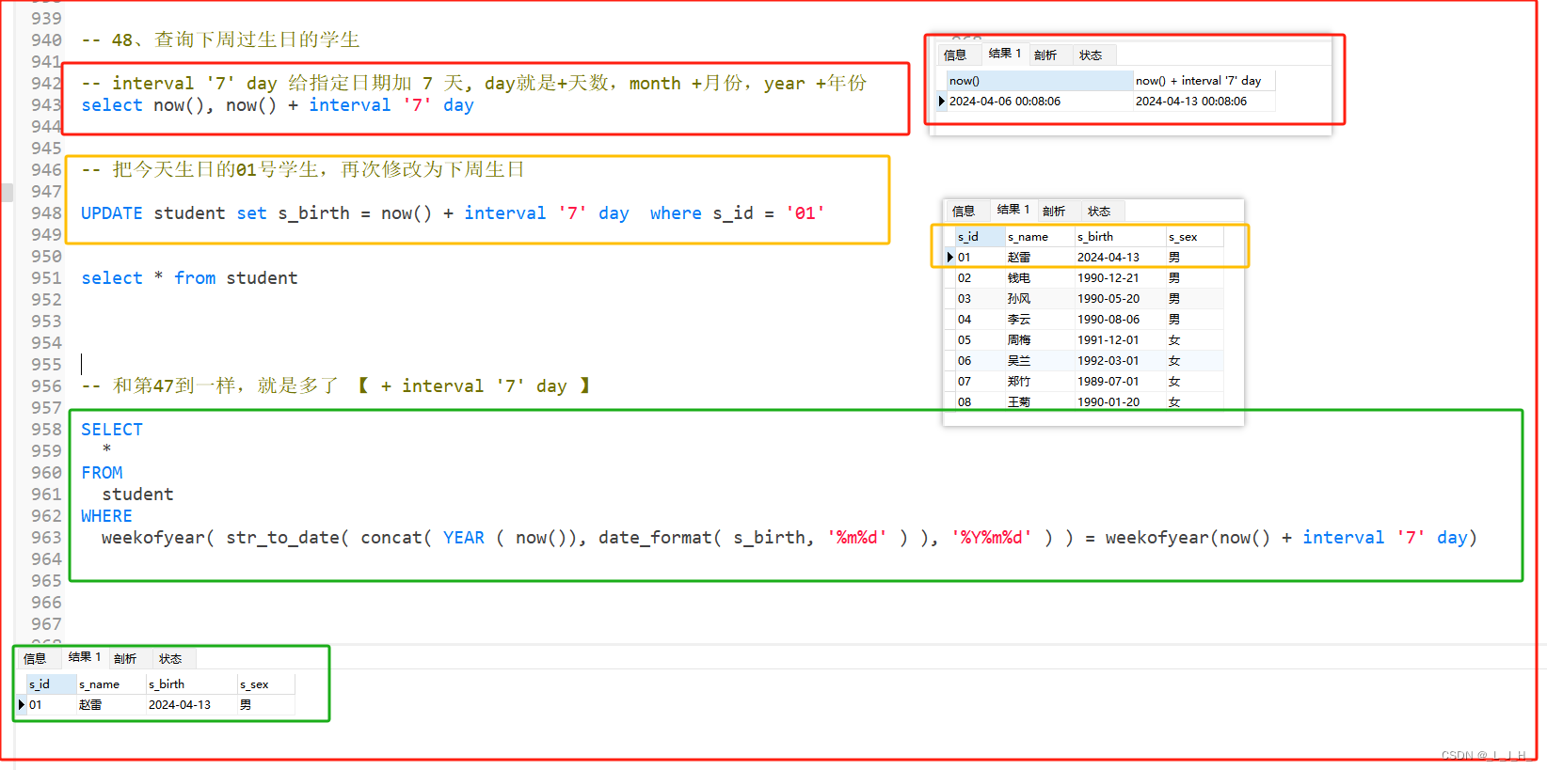The image size is (1547, 770).
Task: Select the 1990-12-21 birth date cell
Action: (1121, 278)
